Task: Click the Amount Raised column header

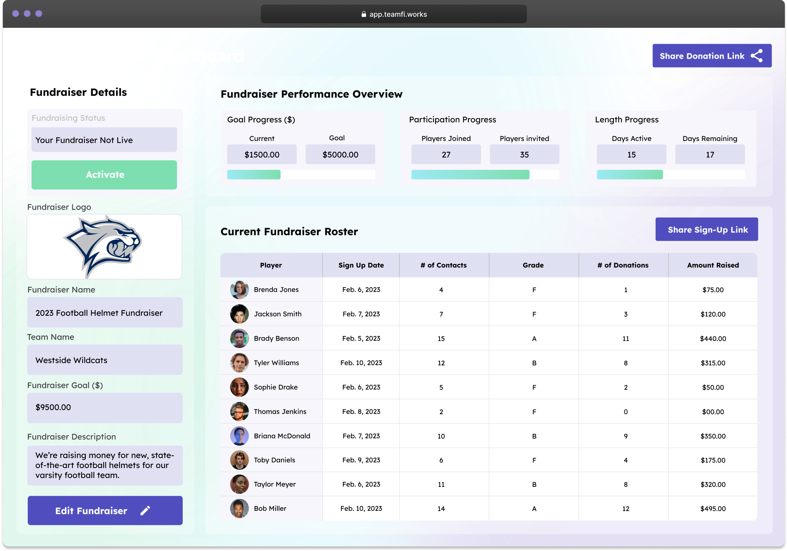Action: point(713,265)
